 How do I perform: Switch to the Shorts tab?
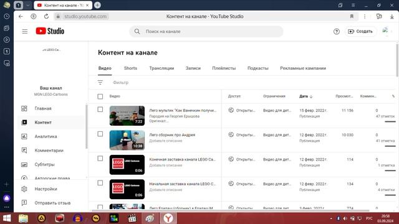tap(130, 68)
